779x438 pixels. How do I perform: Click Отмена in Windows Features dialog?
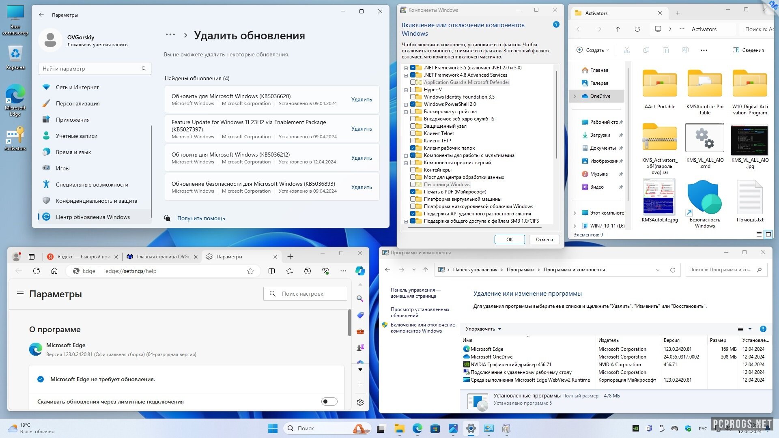(x=544, y=239)
